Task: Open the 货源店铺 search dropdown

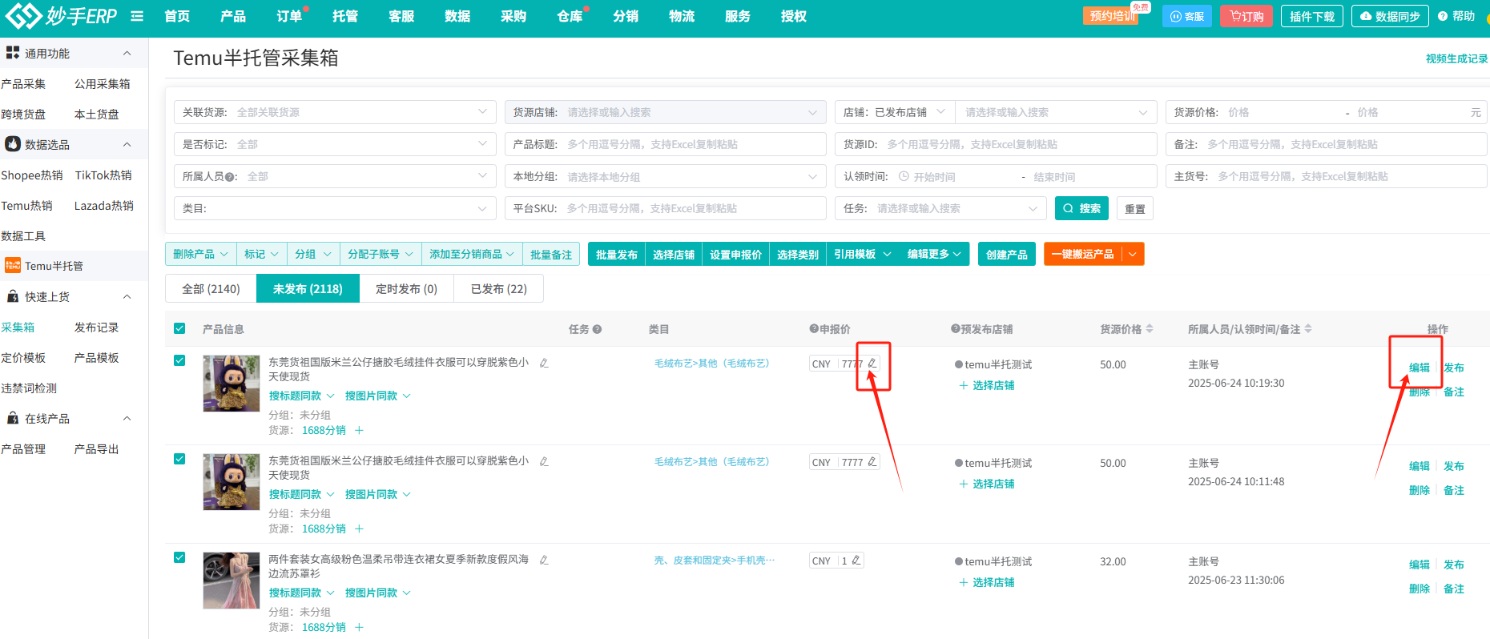Action: click(x=665, y=112)
